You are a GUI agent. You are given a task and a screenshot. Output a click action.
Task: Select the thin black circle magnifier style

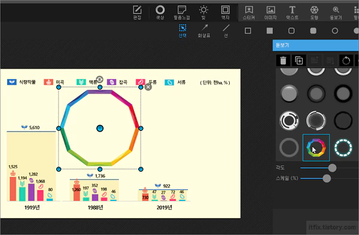click(343, 121)
